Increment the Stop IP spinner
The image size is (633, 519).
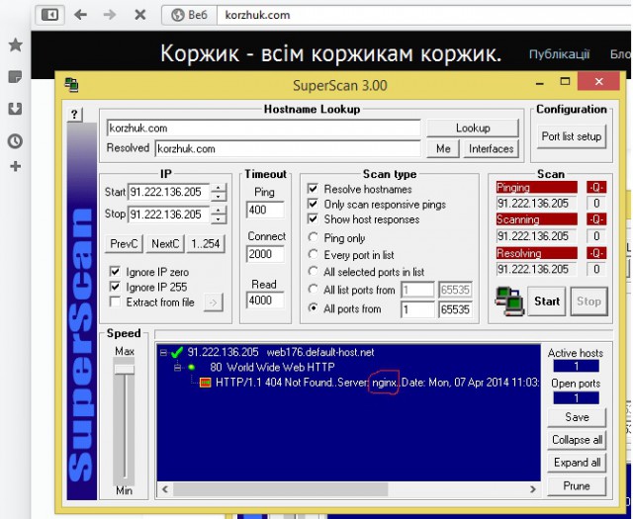coord(219,211)
